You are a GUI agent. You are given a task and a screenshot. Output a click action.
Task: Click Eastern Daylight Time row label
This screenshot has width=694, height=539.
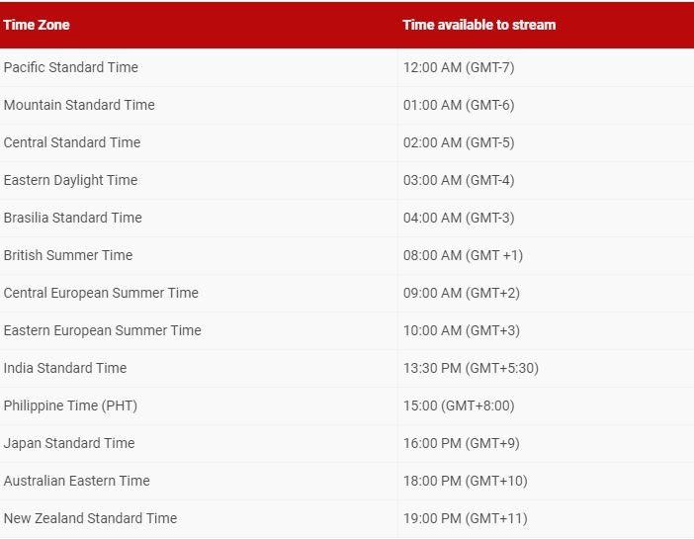pos(71,180)
